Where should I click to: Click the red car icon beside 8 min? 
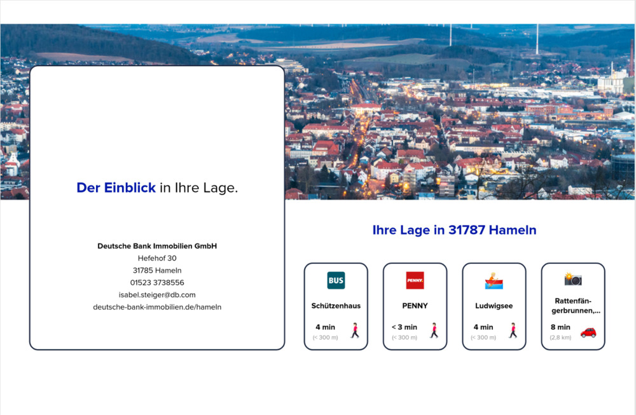(588, 332)
